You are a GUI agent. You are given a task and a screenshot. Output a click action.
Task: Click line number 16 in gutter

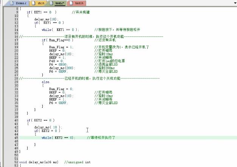coord(16,37)
